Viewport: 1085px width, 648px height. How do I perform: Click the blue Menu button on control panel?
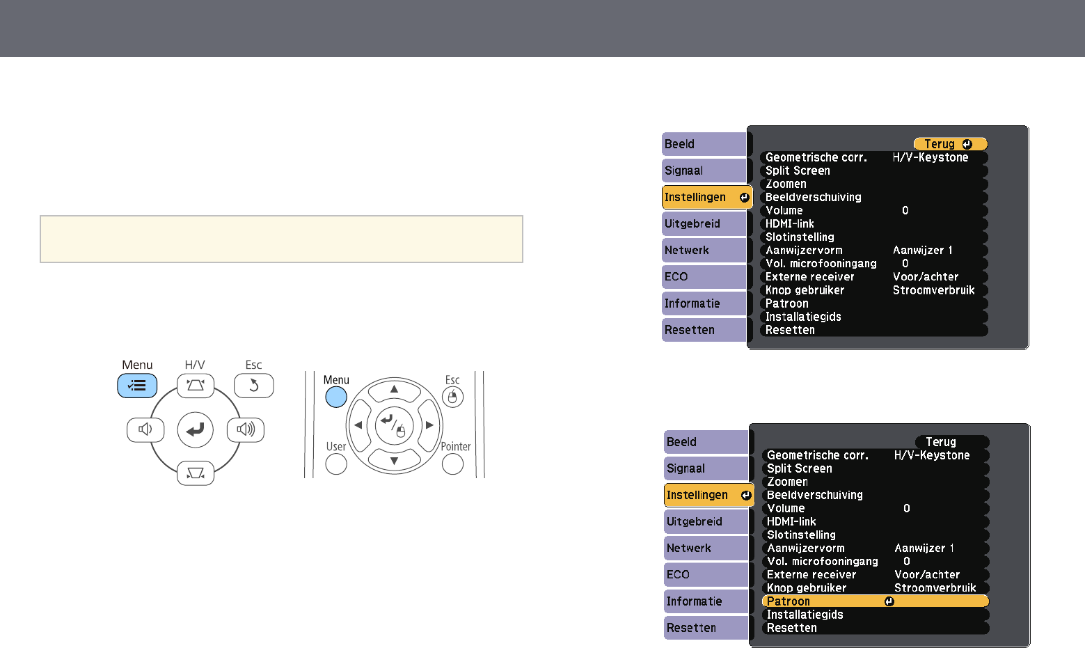click(x=137, y=386)
